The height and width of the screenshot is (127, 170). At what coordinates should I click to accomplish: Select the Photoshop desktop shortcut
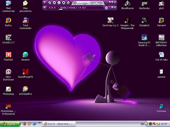pos(8,91)
